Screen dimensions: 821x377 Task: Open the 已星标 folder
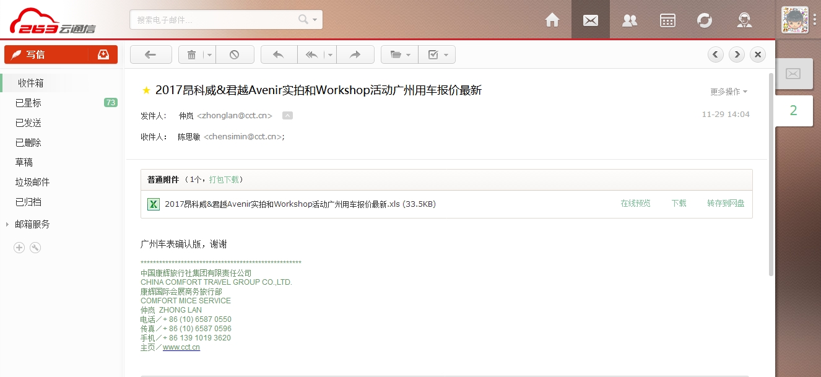pos(28,103)
